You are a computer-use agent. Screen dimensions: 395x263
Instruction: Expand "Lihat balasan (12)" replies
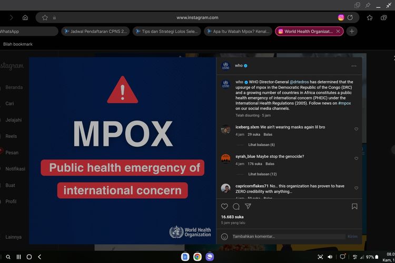262,174
